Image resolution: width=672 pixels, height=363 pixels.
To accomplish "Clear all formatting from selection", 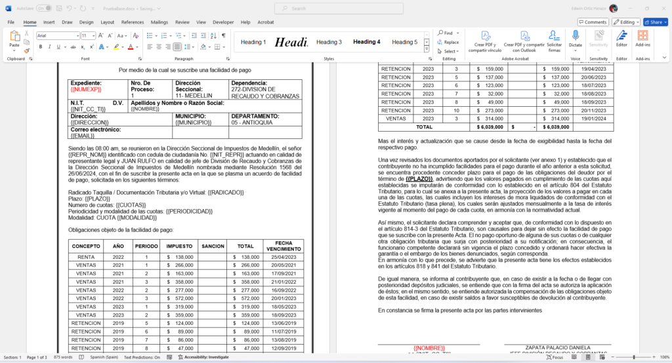I will [135, 35].
